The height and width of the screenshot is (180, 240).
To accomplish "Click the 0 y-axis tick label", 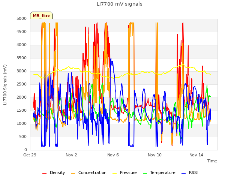I will tap(25, 150).
